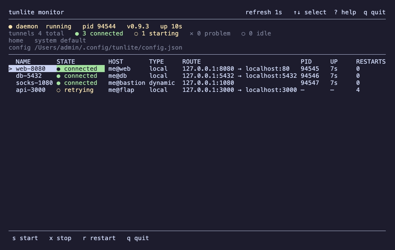Viewport: 395px width, 250px height.
Task: Click host "me@flap"
Action: [121, 90]
